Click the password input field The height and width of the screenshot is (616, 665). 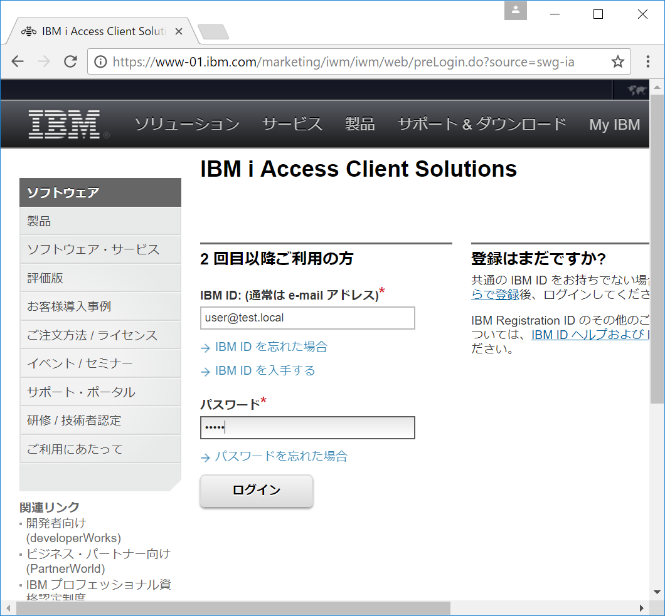307,428
